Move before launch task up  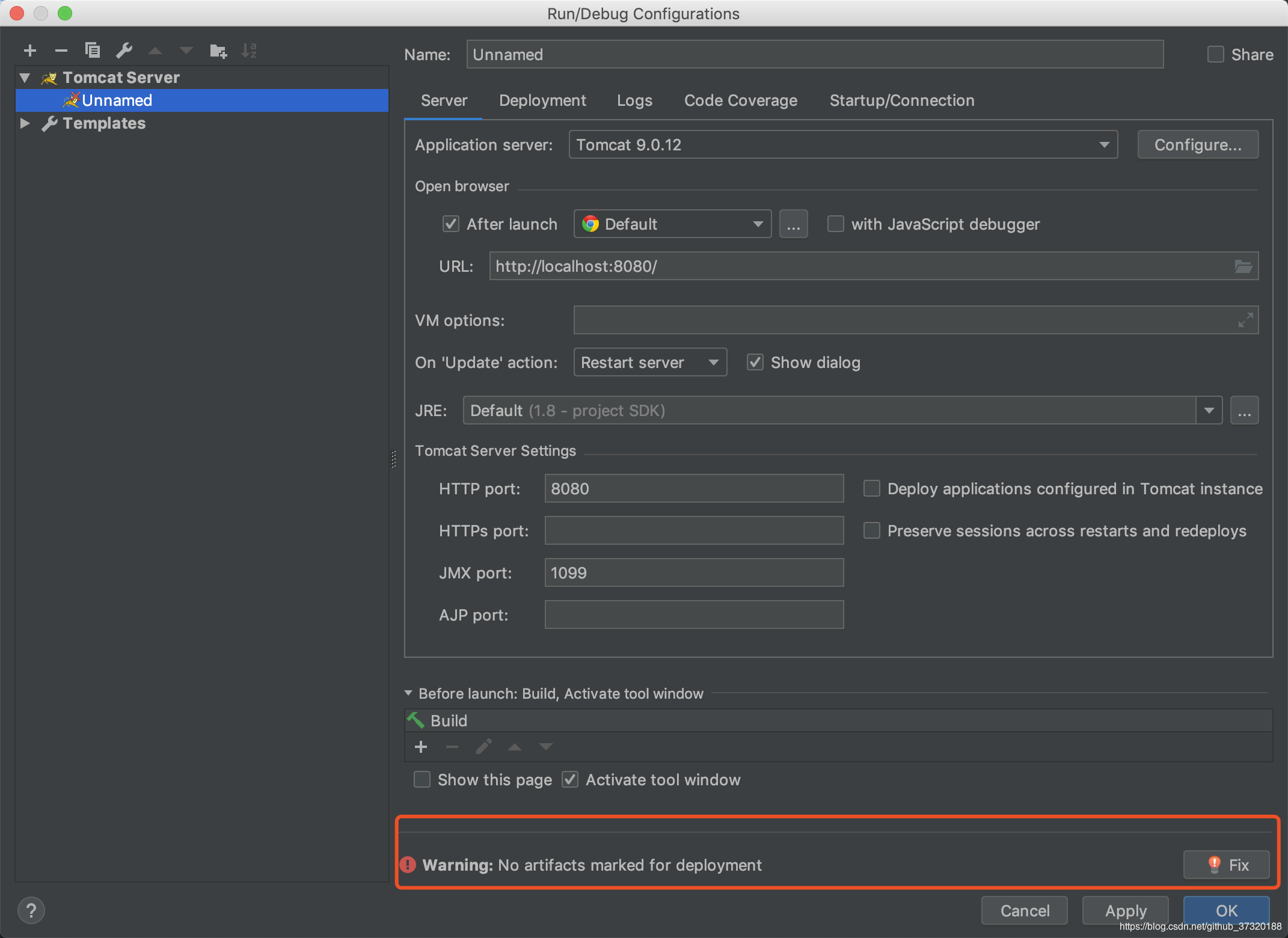(x=515, y=747)
